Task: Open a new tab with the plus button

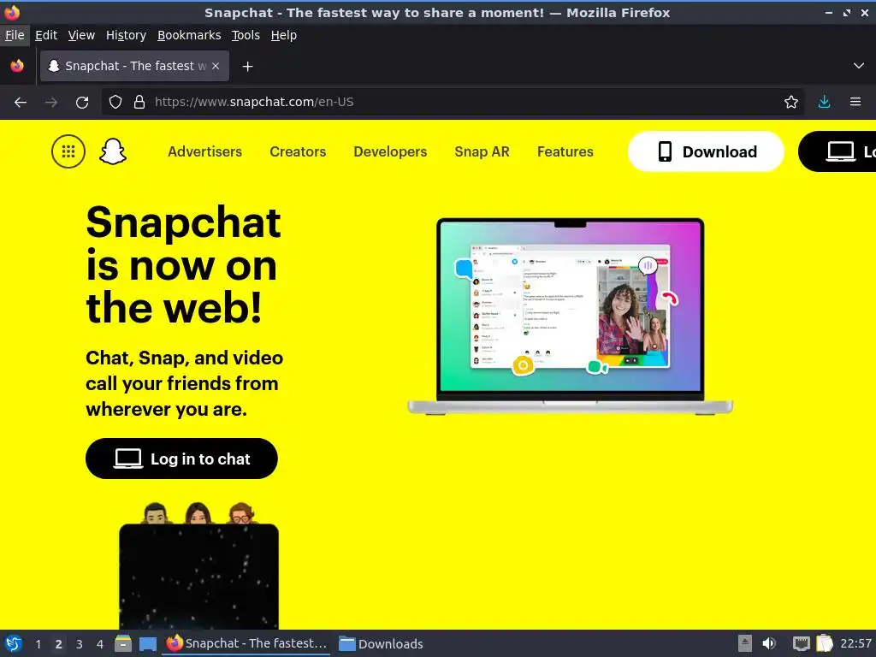Action: [247, 67]
